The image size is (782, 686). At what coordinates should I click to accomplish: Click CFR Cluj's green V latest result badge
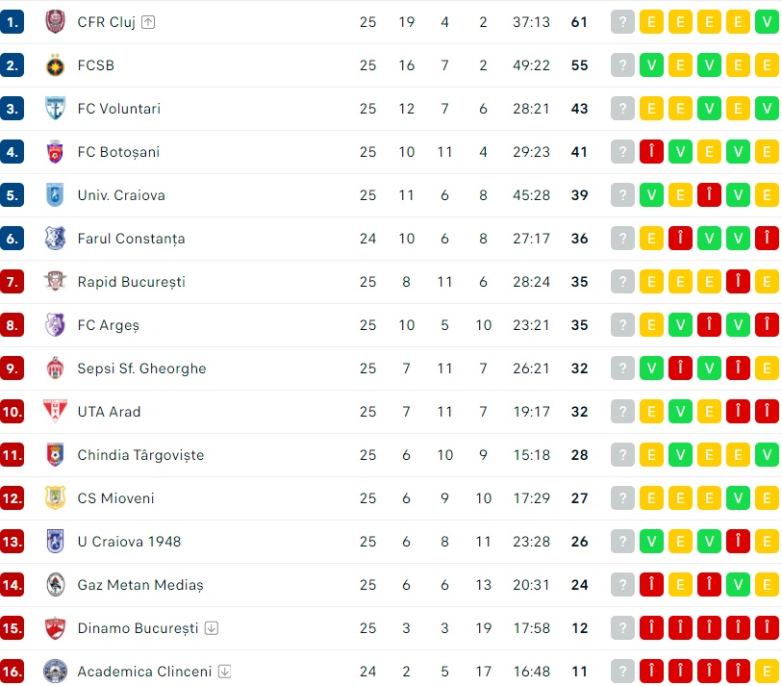tap(767, 22)
